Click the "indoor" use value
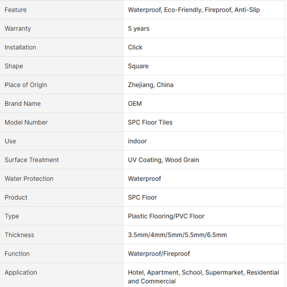The image size is (287, 287). coord(137,141)
